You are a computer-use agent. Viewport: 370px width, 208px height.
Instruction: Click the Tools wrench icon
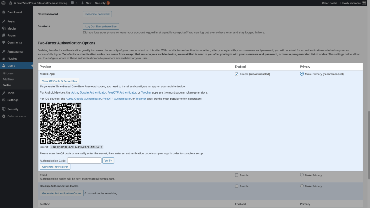pos(4,93)
